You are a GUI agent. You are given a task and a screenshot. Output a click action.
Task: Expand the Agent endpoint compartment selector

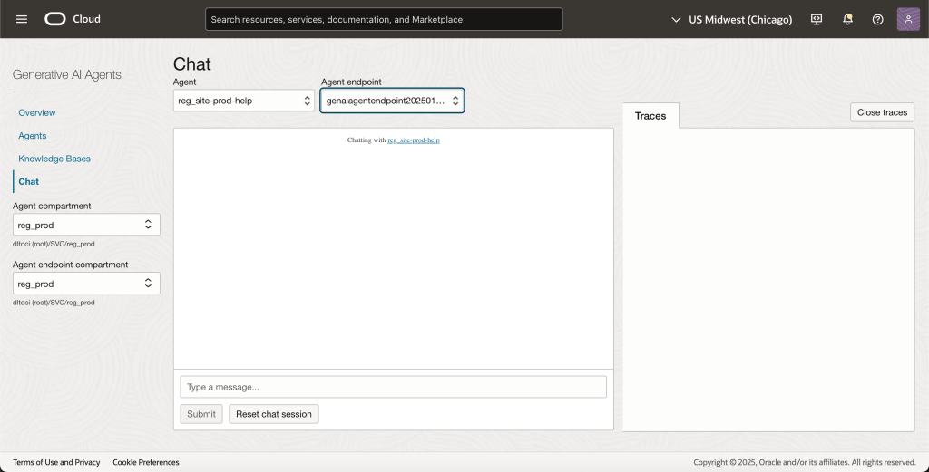(x=86, y=284)
